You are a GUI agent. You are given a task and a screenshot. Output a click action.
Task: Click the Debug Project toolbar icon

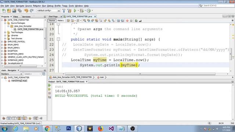(82, 11)
